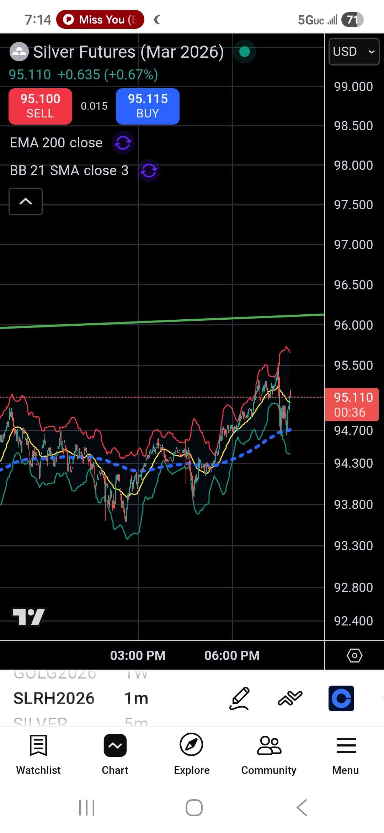Tap the Android recent apps button

(x=87, y=807)
